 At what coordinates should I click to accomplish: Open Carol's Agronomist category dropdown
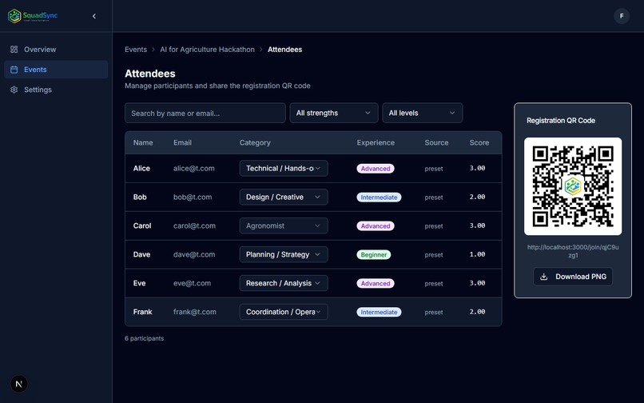click(x=284, y=225)
